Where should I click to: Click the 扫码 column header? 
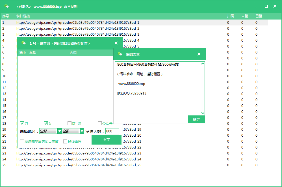[x=231, y=16]
